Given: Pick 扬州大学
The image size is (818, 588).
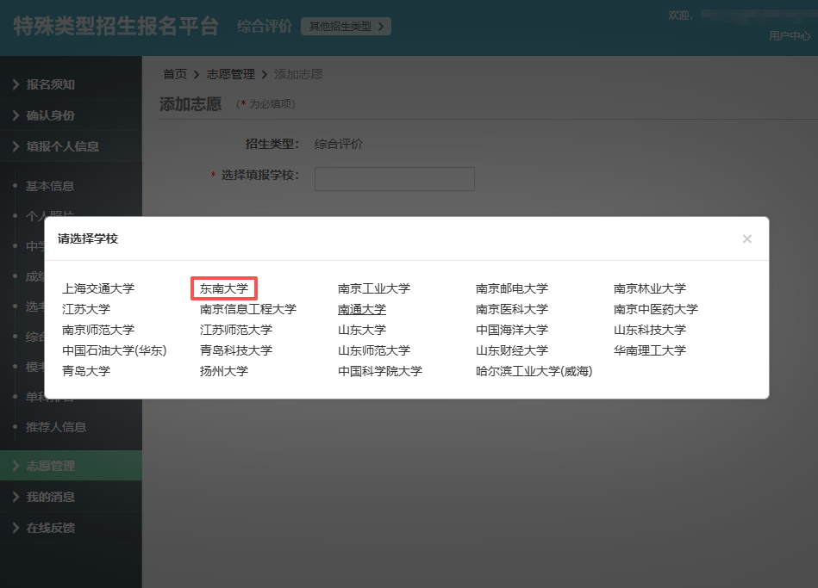Looking at the screenshot, I should (224, 371).
